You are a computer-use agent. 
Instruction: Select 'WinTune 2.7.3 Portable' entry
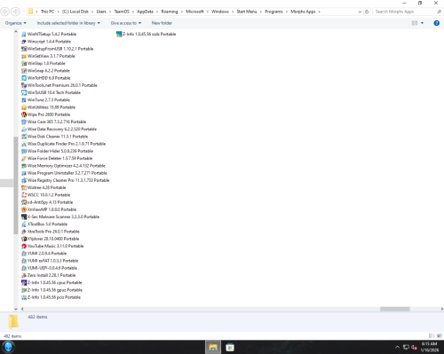(45, 100)
